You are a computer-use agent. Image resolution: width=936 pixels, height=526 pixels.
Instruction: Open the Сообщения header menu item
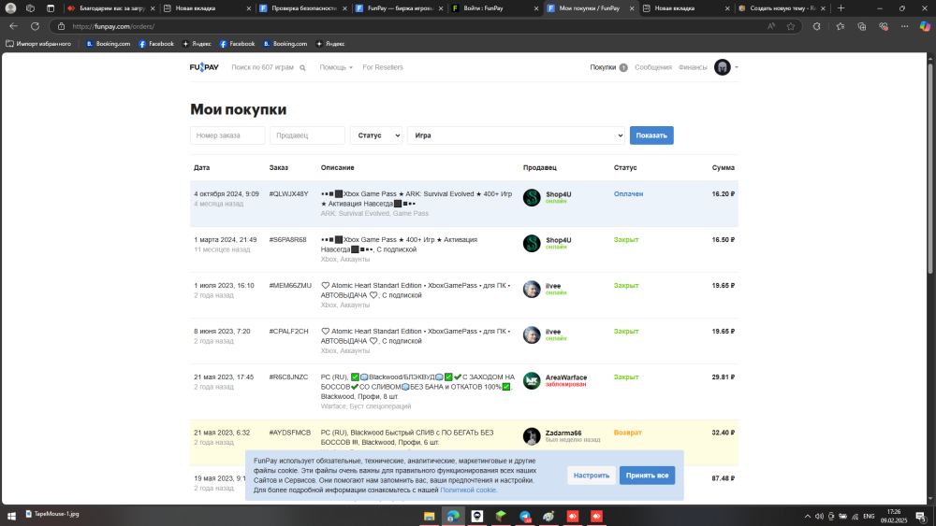click(x=653, y=67)
